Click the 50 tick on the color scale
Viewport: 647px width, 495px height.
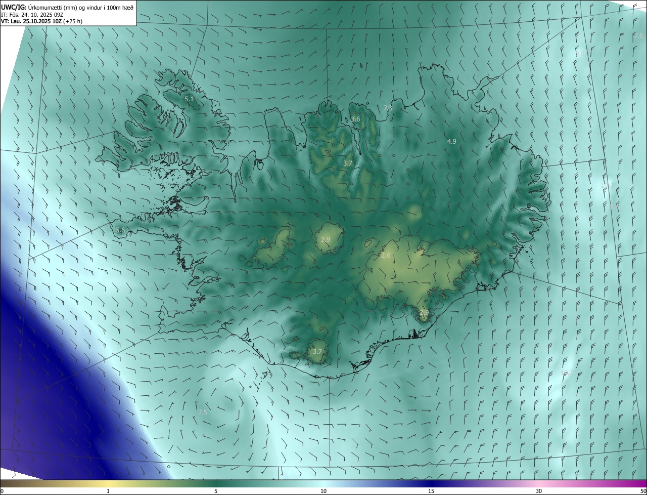(643, 491)
